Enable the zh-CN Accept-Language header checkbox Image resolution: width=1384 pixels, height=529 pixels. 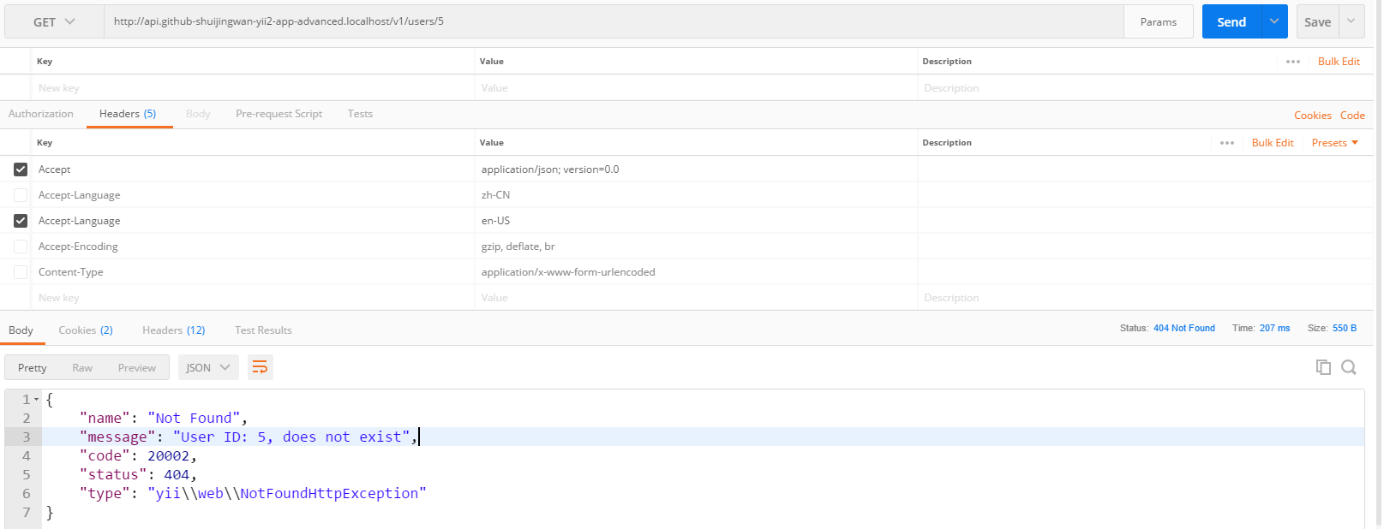pos(21,195)
